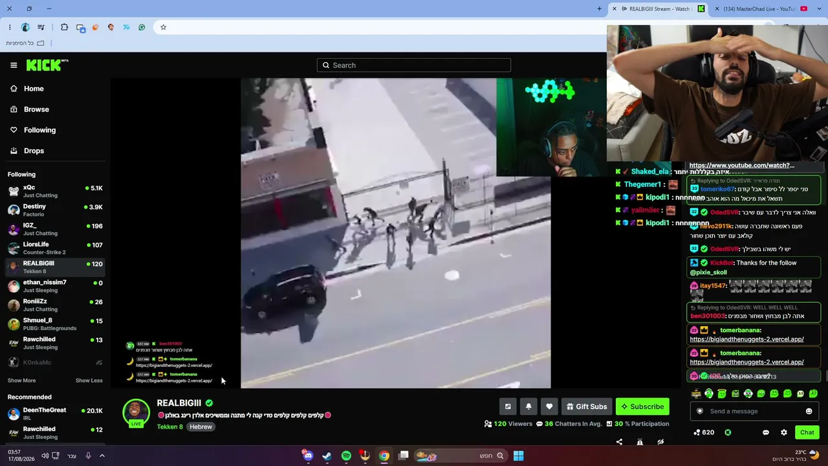Share the stream using the share icon
Screen dimensions: 828x466
pyautogui.click(x=619, y=442)
